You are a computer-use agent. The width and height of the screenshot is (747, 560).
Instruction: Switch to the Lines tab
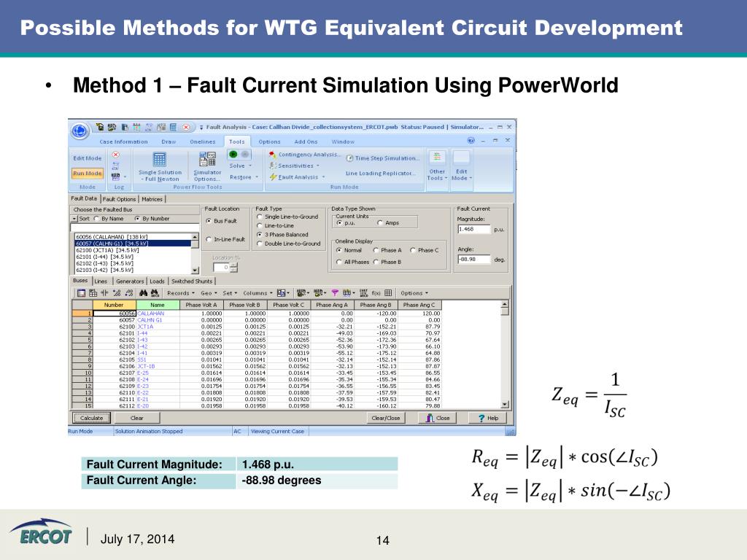(x=101, y=281)
